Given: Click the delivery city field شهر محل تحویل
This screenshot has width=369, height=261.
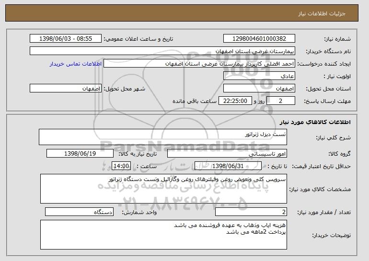Looking at the screenshot, I should [x=66, y=89].
